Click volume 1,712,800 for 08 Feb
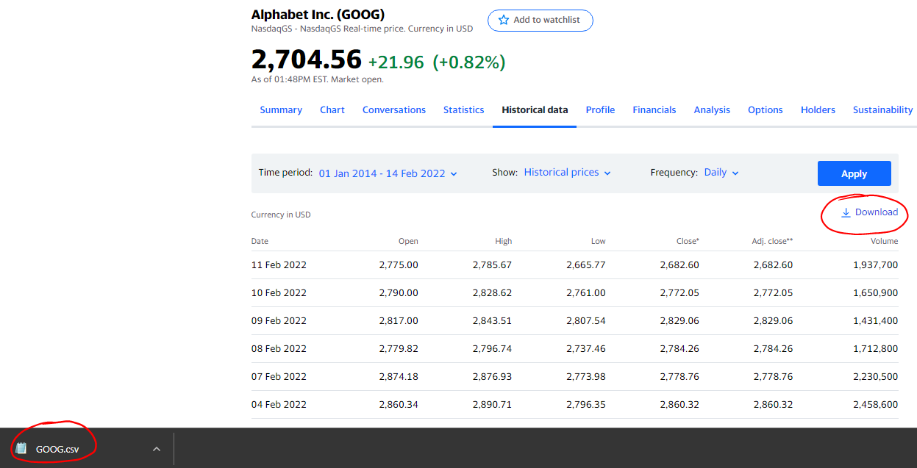The image size is (917, 468). (x=875, y=349)
